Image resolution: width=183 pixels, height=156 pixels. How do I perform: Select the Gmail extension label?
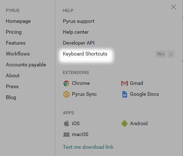[x=137, y=83]
